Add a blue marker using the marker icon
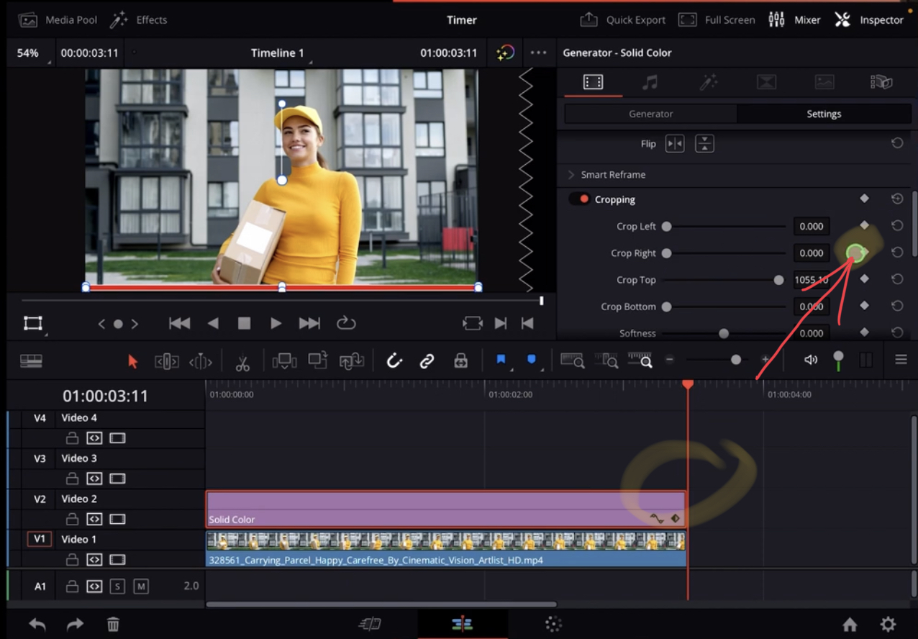 point(501,360)
